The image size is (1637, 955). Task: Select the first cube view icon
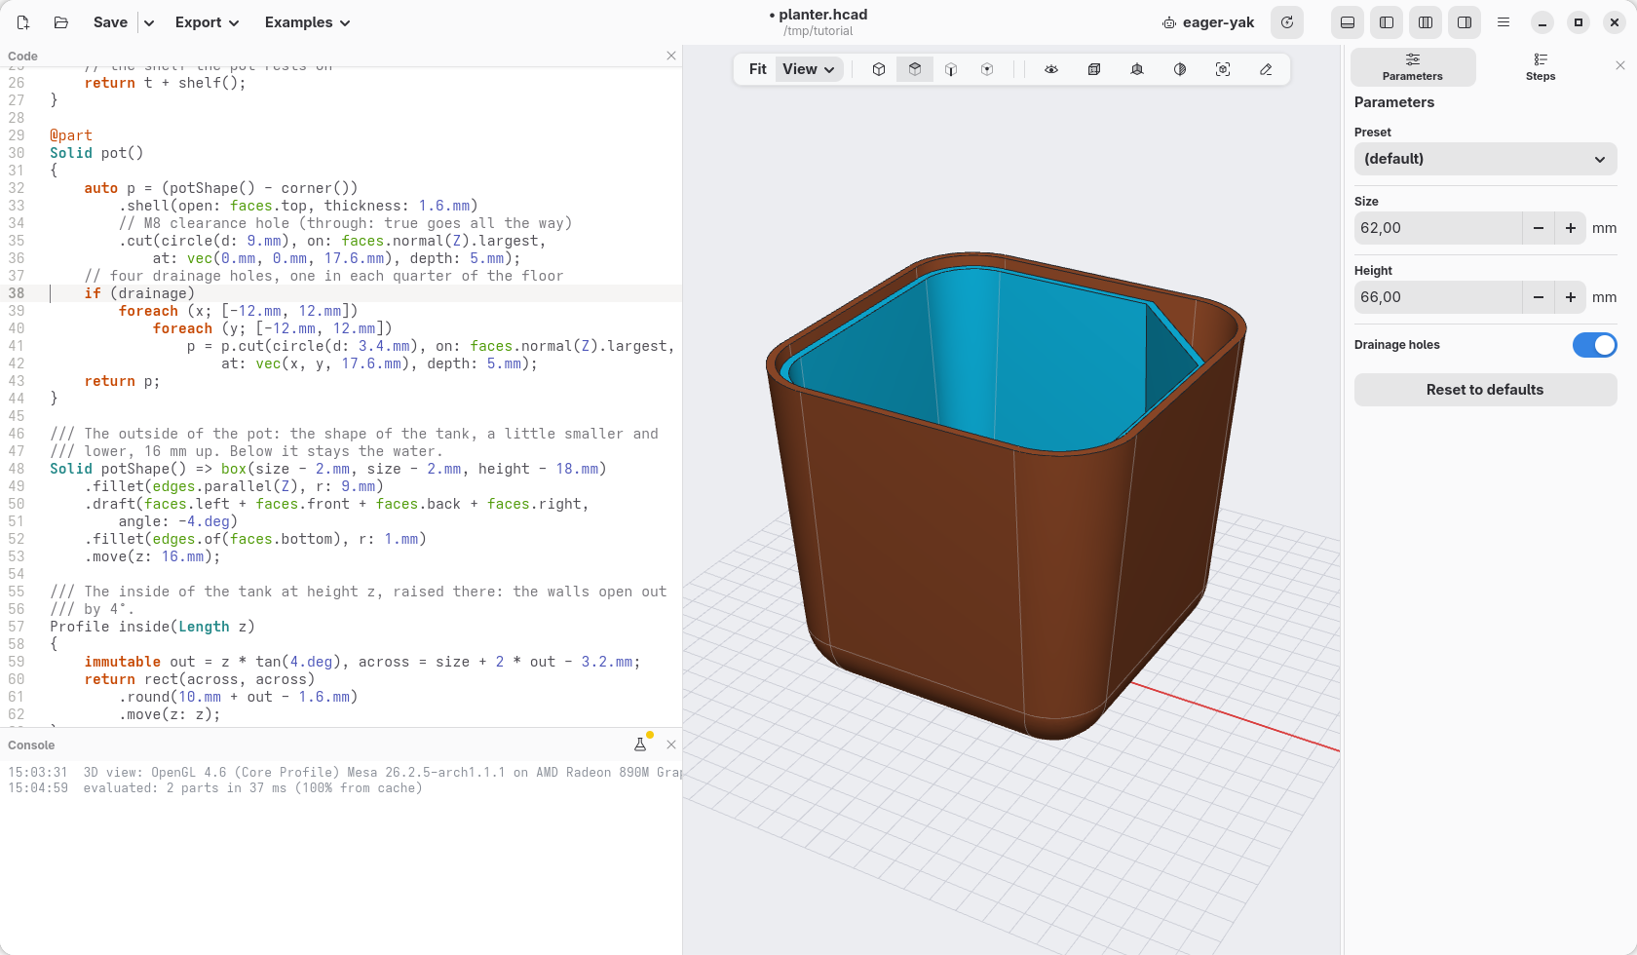879,69
